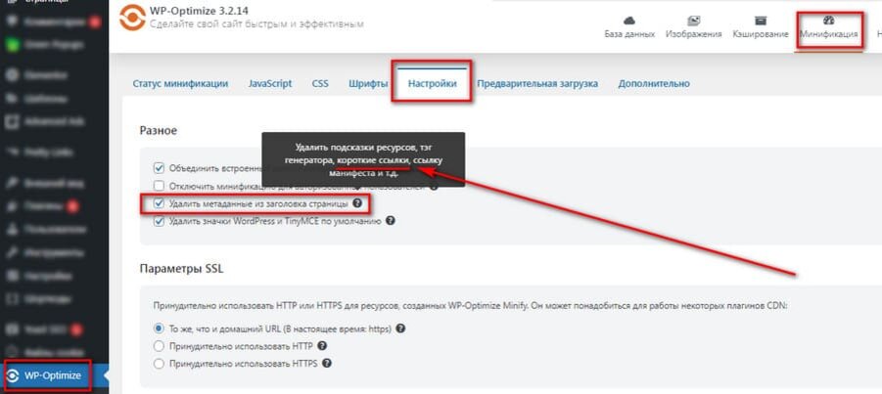Select Принудительно использовать HTTP radio option

[159, 346]
